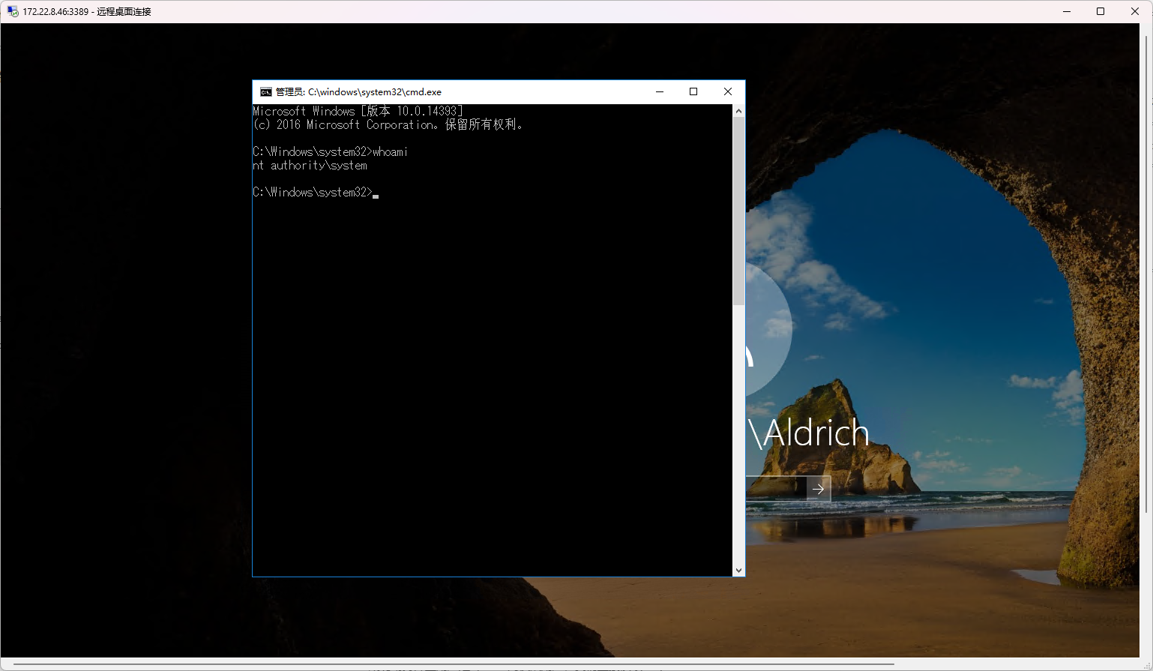The image size is (1153, 671).
Task: Maximize the Remote Desktop Connection window
Action: point(1101,11)
